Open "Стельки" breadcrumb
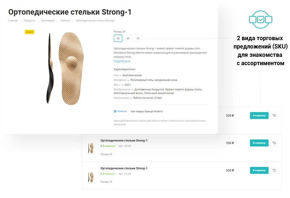The width and height of the screenshot is (290, 198). (x=65, y=21)
